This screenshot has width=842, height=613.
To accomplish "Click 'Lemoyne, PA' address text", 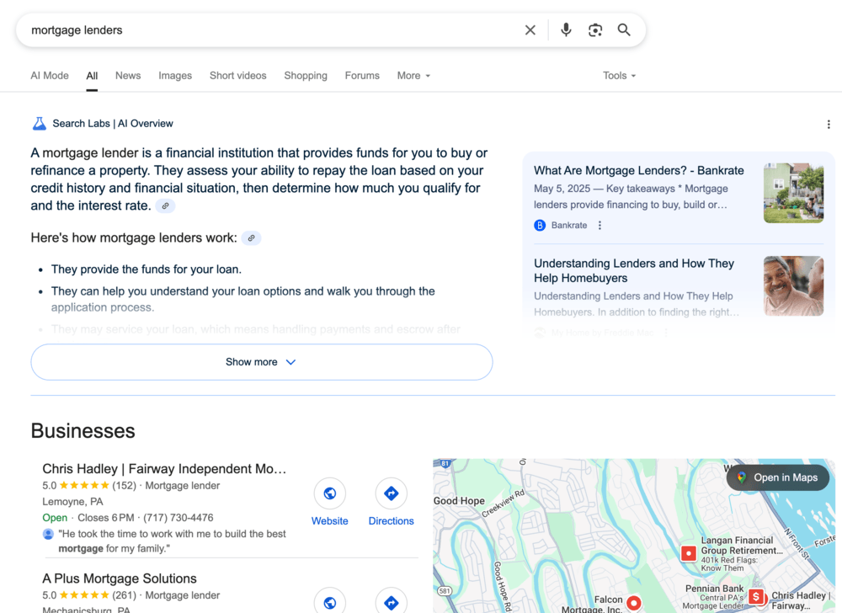I will click(x=72, y=502).
